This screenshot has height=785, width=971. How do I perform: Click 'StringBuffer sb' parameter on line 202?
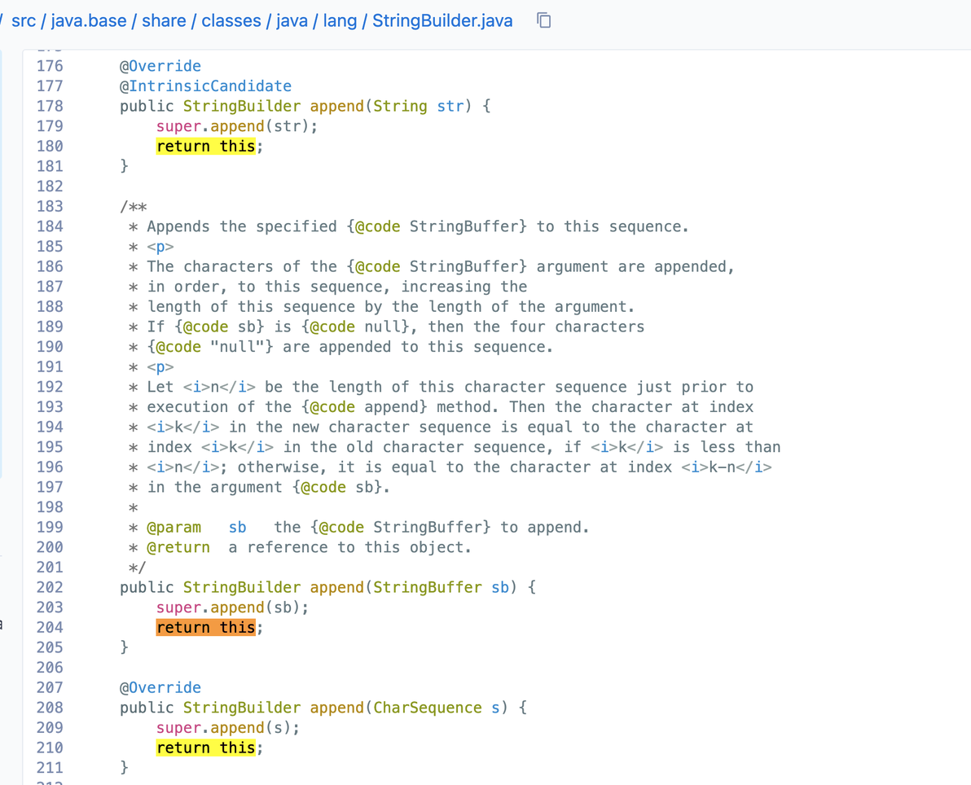441,587
